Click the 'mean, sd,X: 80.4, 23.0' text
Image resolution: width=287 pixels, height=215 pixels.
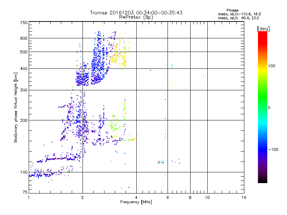pyautogui.click(x=239, y=18)
